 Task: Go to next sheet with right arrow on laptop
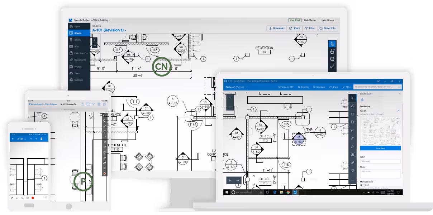pyautogui.click(x=238, y=180)
